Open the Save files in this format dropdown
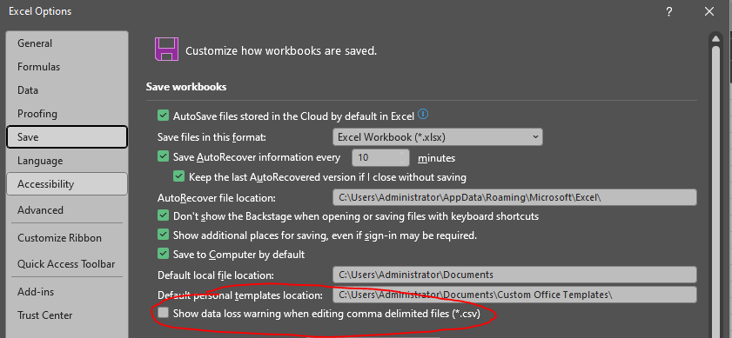 438,137
